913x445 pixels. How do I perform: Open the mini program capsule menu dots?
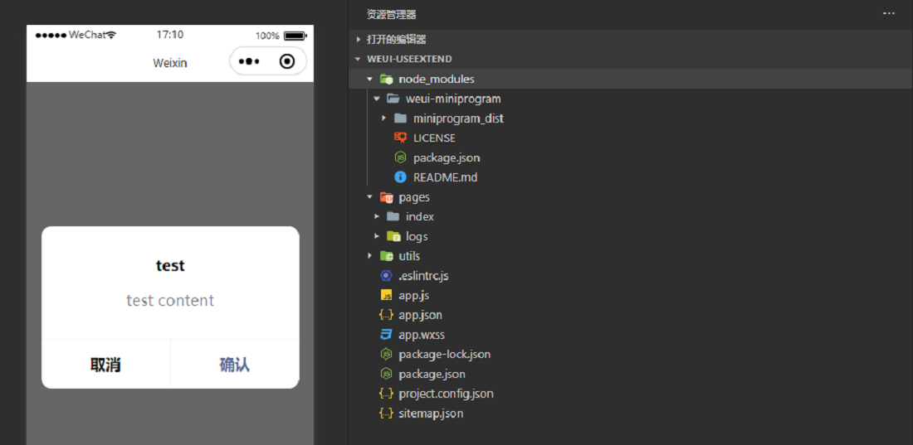(x=249, y=61)
